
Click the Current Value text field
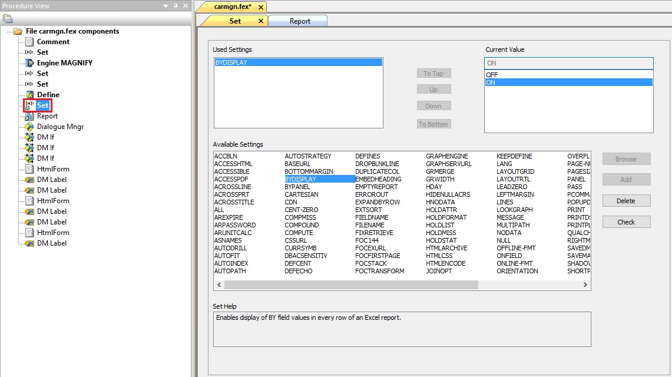(568, 63)
